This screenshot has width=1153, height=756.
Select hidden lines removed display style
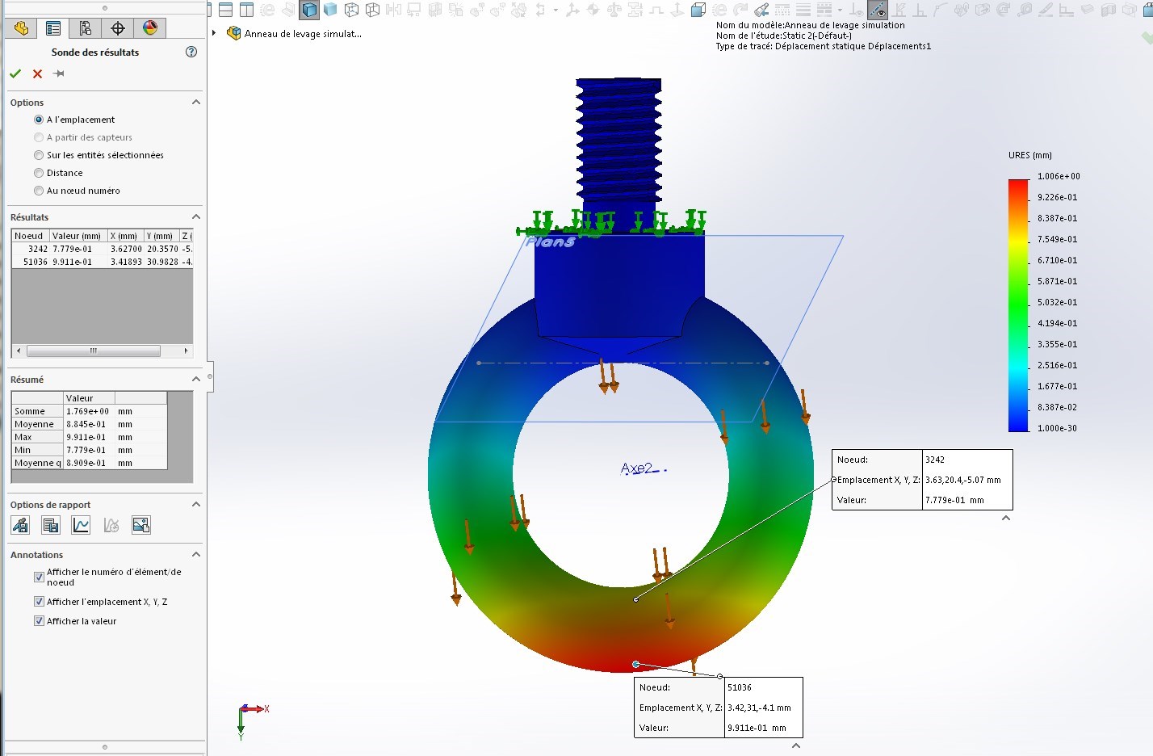pyautogui.click(x=351, y=10)
